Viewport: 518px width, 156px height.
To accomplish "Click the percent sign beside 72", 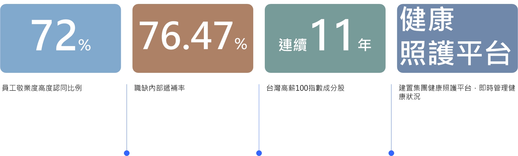I will (85, 45).
